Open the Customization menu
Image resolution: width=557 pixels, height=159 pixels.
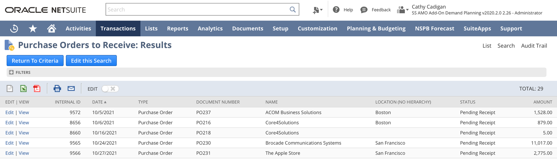[x=317, y=29]
